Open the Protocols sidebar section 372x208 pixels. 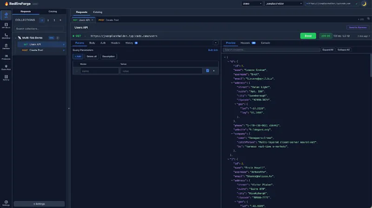pos(6,57)
